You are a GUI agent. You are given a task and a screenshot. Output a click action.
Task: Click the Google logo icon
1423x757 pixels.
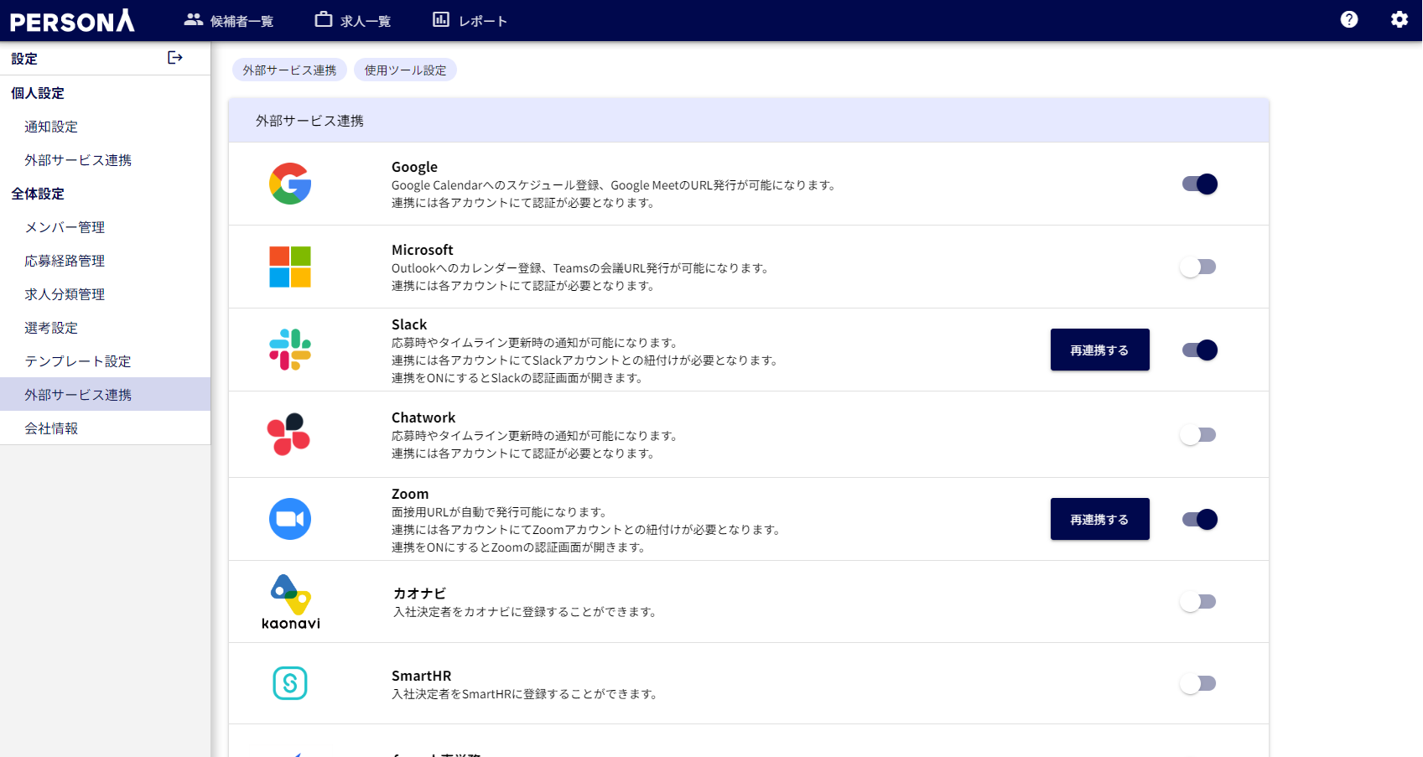click(290, 184)
